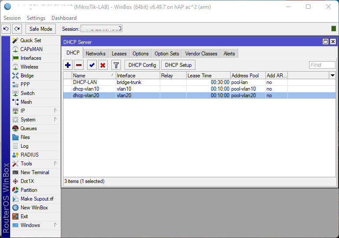Maximize the DHCP Server inner window
The width and height of the screenshot is (339, 238).
pos(325,42)
